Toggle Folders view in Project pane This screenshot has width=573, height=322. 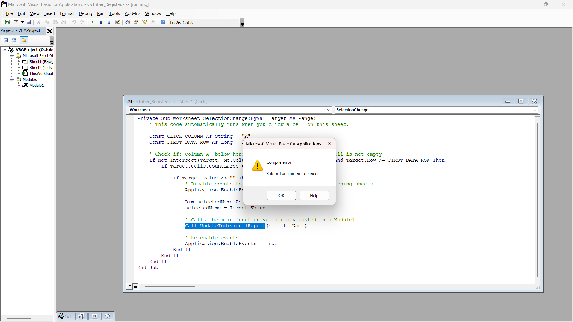[24, 40]
